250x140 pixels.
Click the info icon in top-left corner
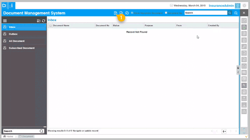point(12,6)
